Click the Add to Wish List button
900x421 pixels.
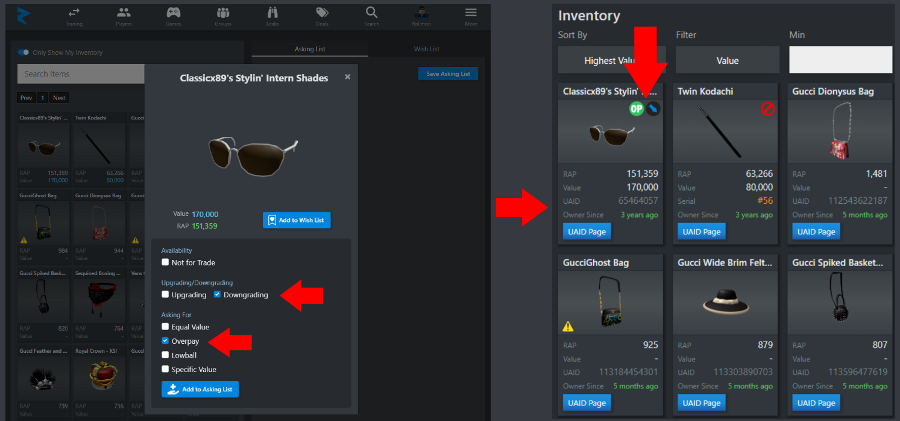coord(297,220)
